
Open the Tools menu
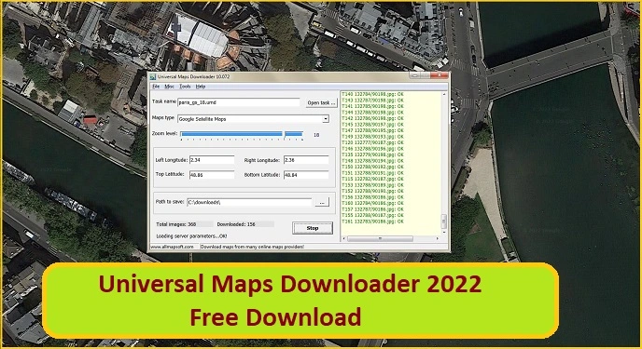[x=185, y=87]
